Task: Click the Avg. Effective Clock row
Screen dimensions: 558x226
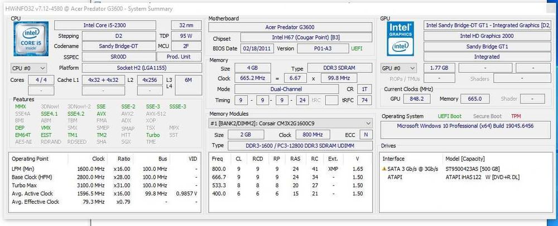Action: (104, 202)
